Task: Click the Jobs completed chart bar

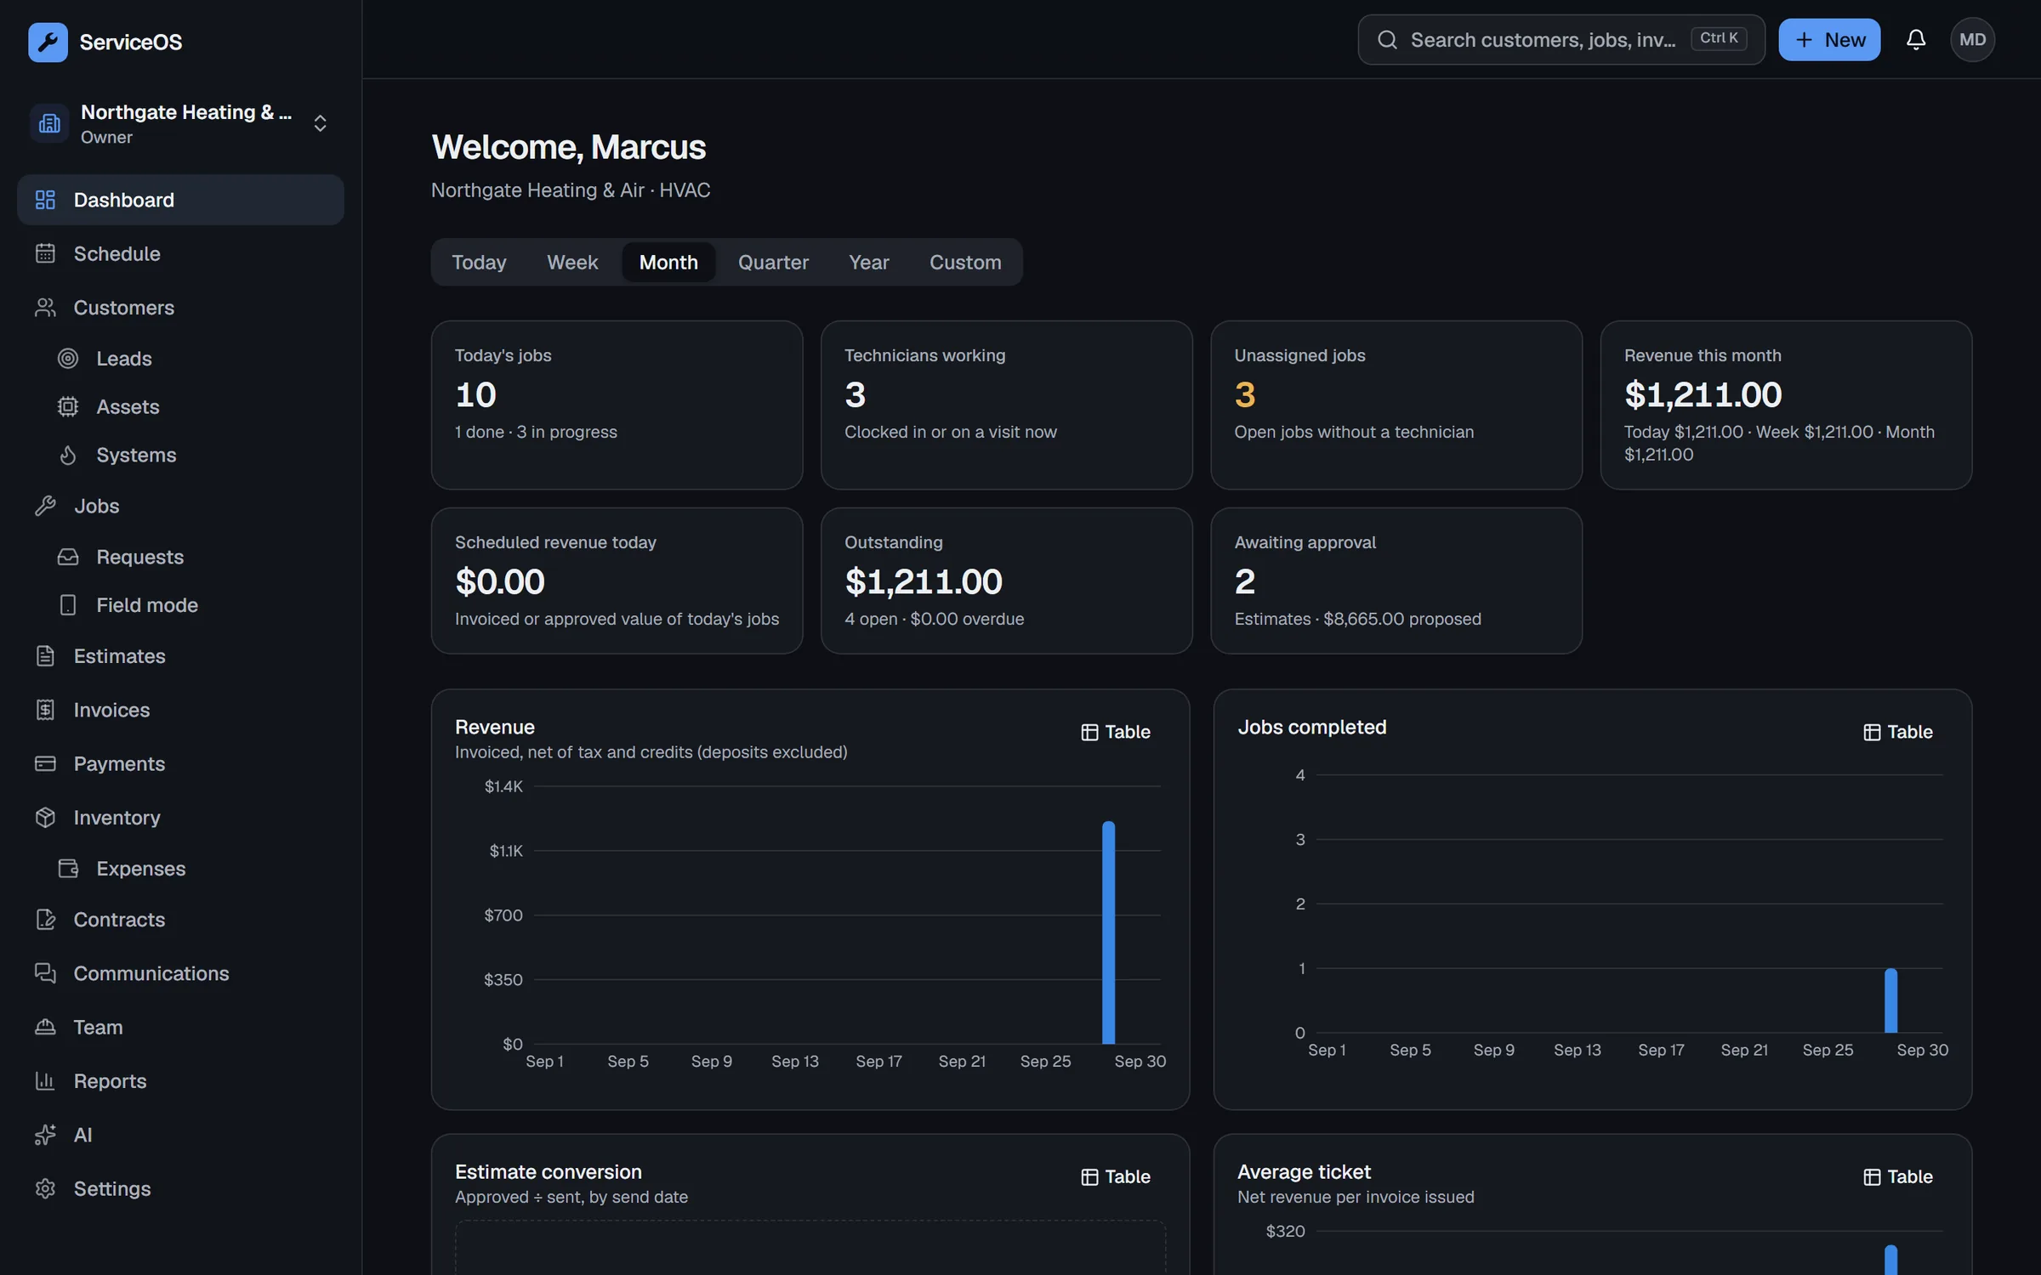Action: point(1890,1000)
